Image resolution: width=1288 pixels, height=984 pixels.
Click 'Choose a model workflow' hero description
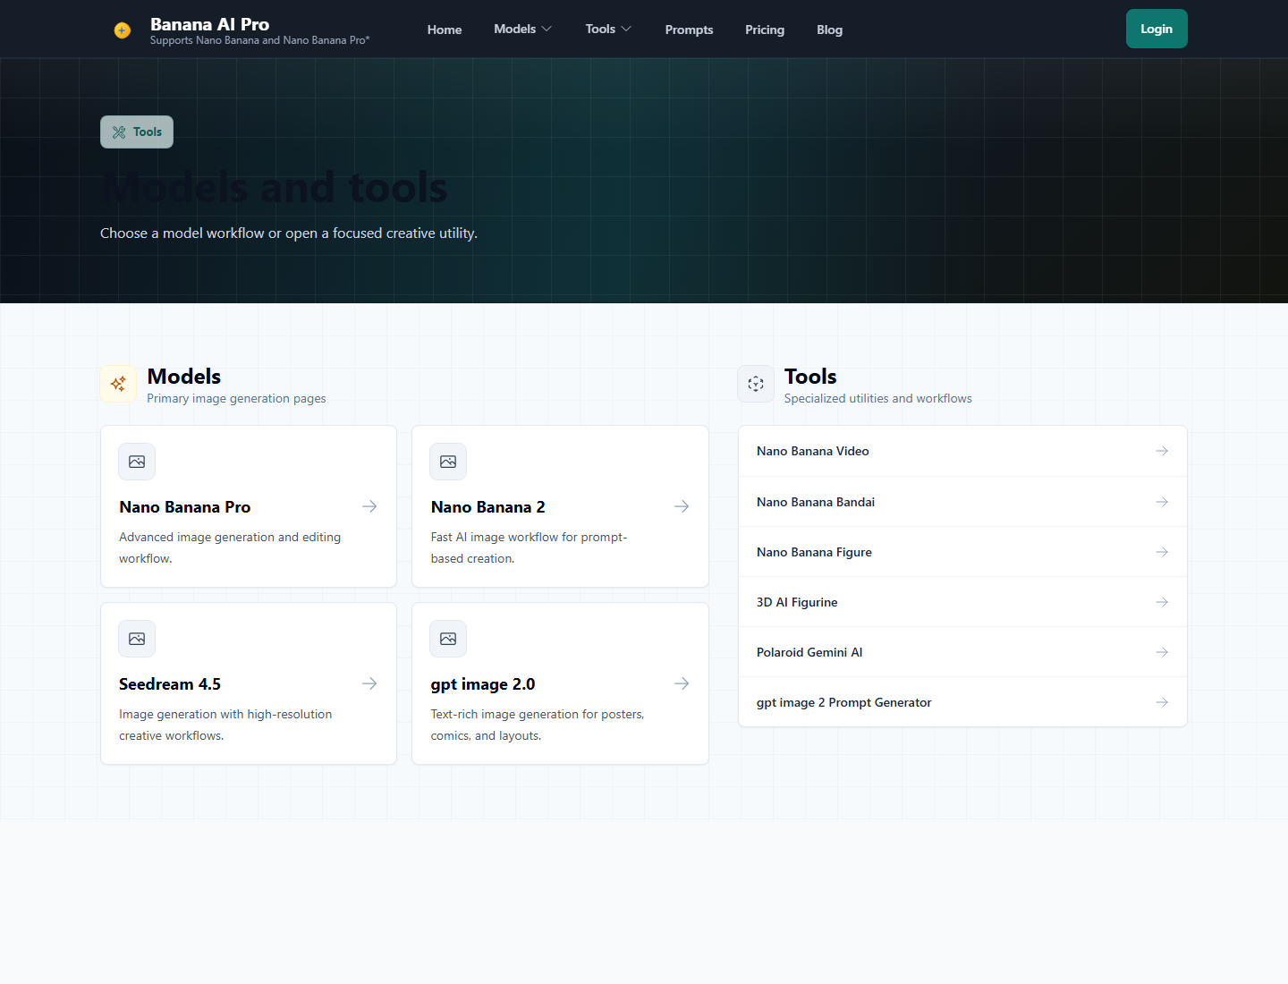[x=289, y=233]
